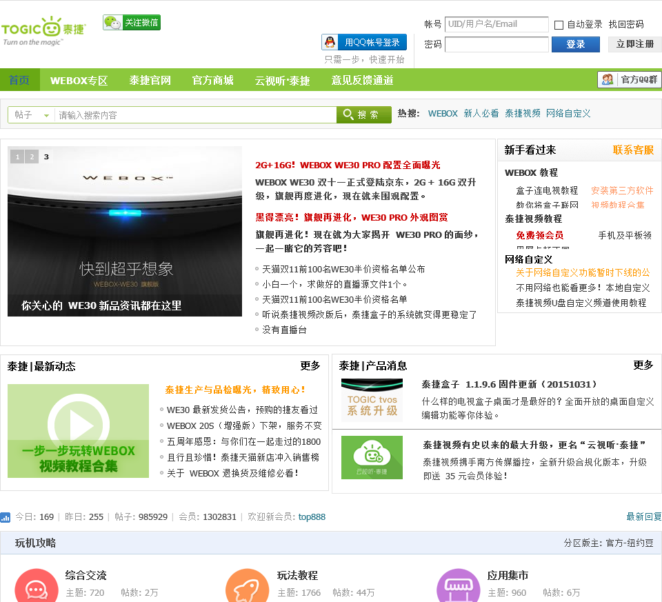This screenshot has height=602, width=662.
Task: Click hot search term 新人必看
Action: pyautogui.click(x=481, y=113)
